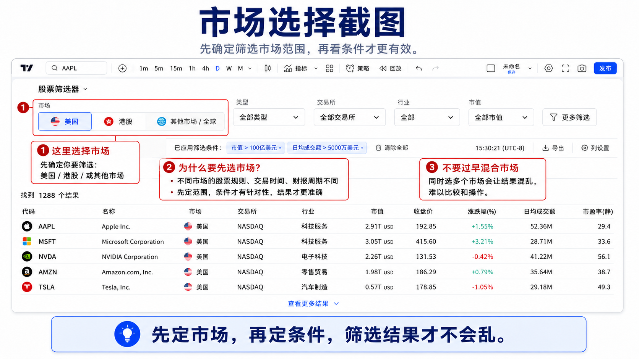The image size is (639, 359).
Task: Expand the 股票筛选器 dropdown
Action: point(85,89)
